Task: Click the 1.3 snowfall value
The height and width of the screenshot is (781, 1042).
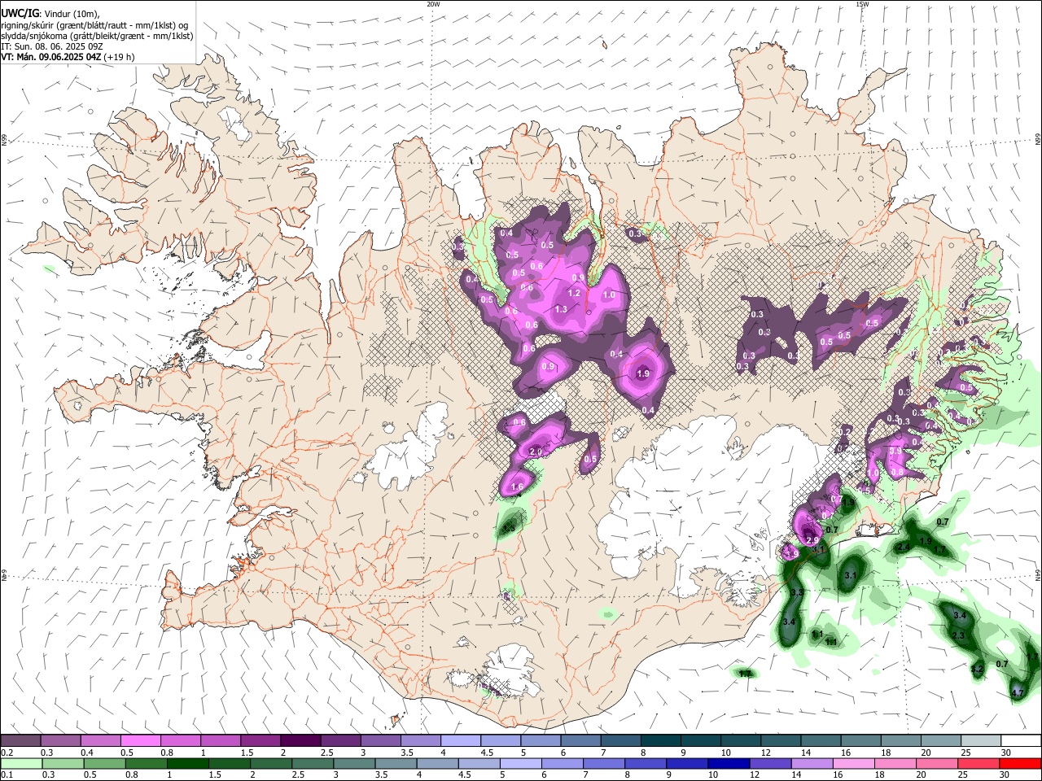Action: click(x=561, y=309)
